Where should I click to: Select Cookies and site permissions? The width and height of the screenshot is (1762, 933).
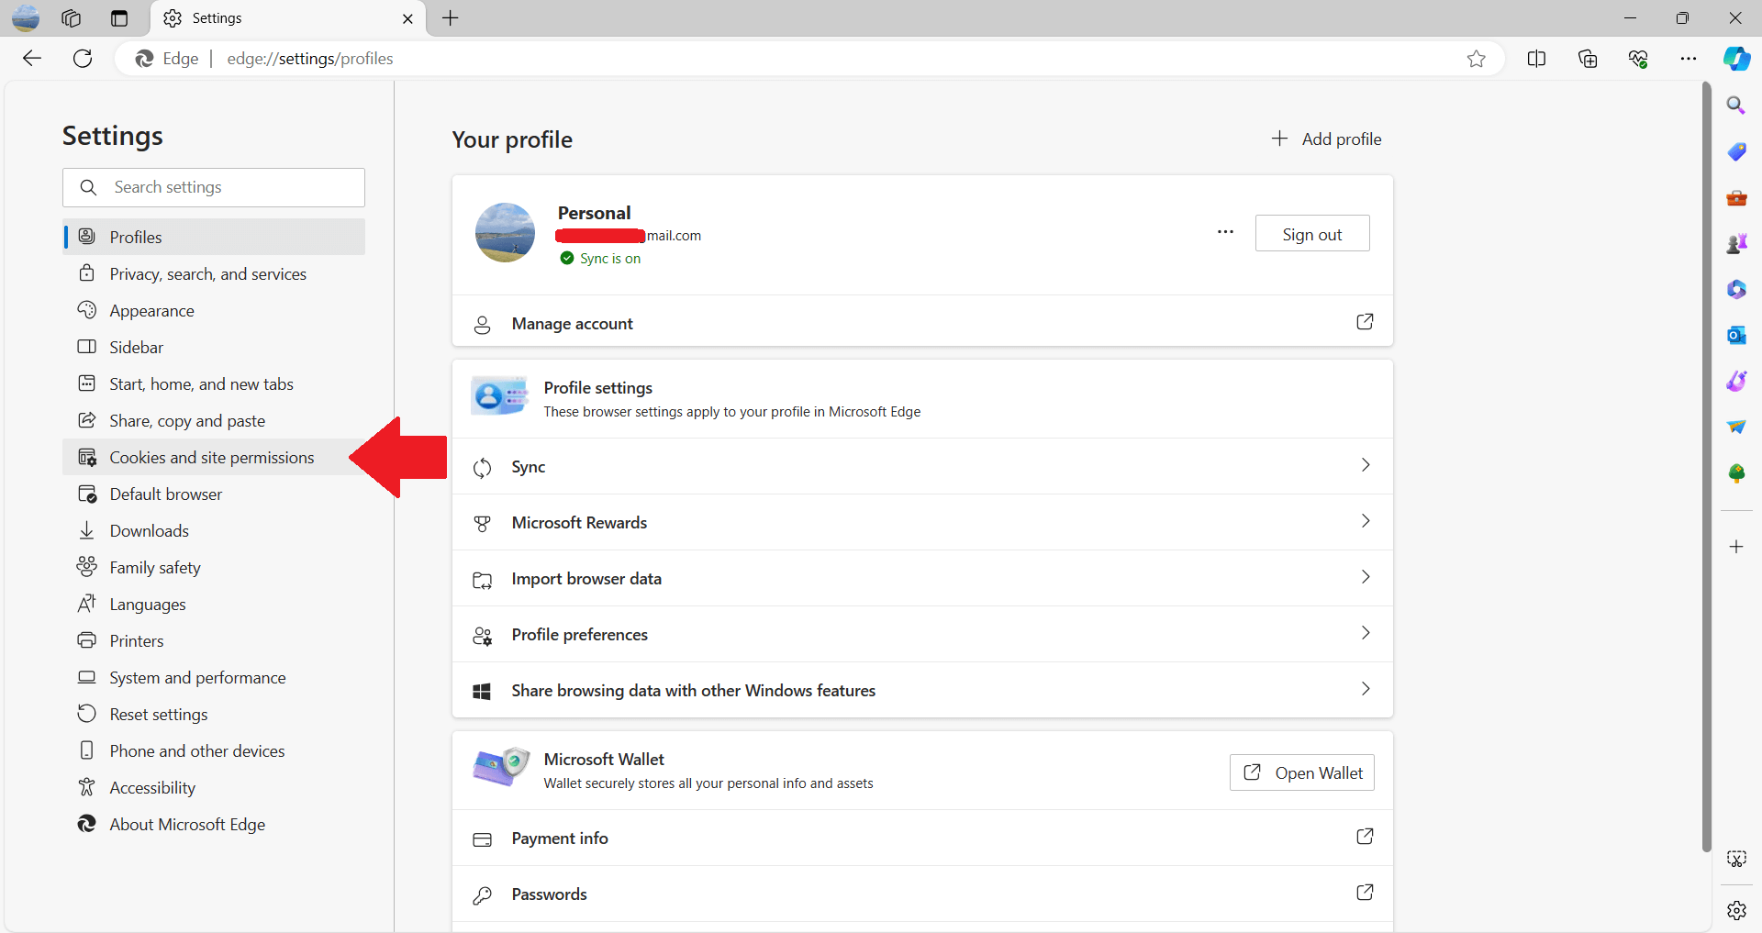coord(214,457)
